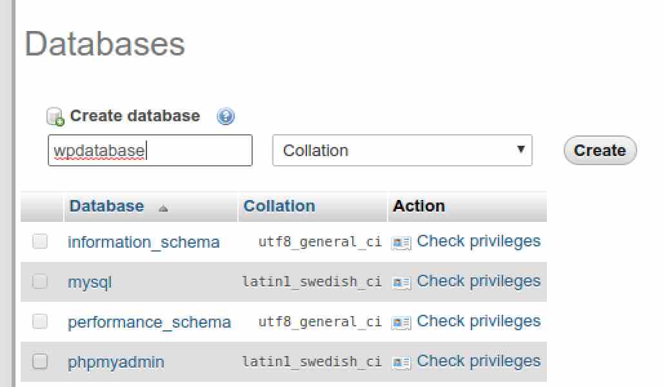
Task: Click privileges icon for phpmyadmin row
Action: click(402, 362)
